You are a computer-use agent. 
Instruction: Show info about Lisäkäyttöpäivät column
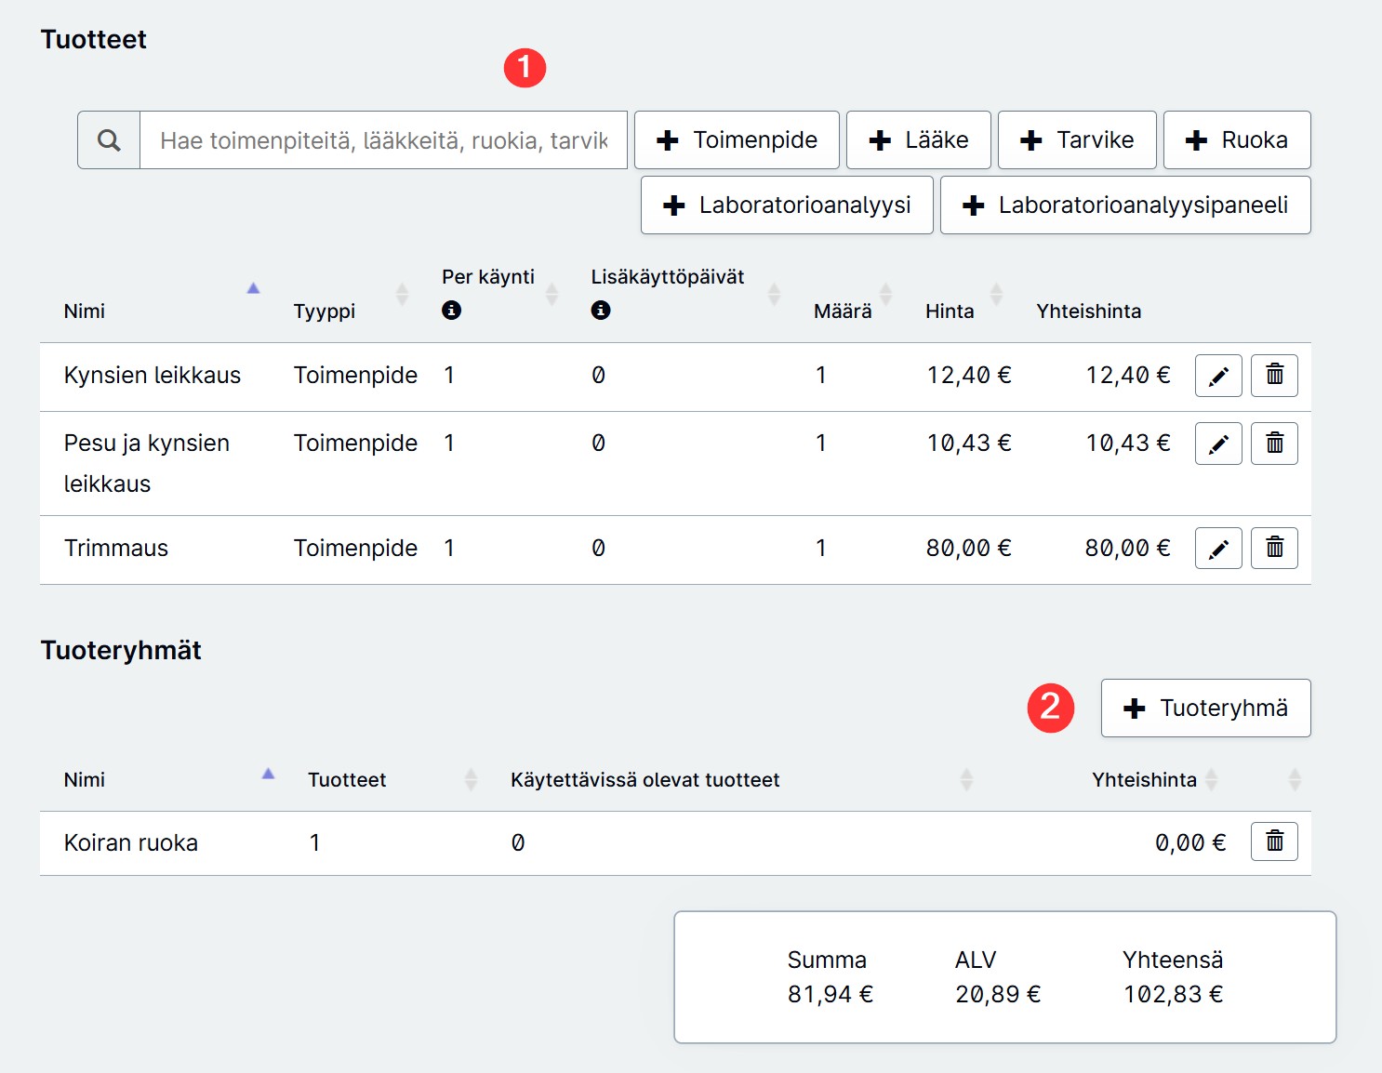(601, 310)
